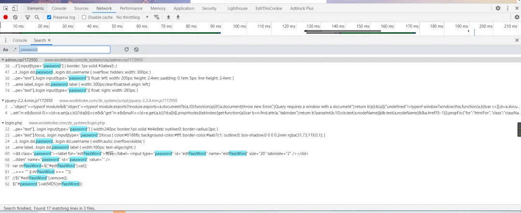Collapse login.php search results group
521x213 pixels.
(3, 123)
